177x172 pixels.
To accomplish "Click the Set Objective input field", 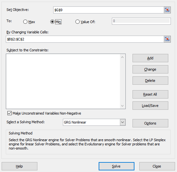I will (x=108, y=10).
